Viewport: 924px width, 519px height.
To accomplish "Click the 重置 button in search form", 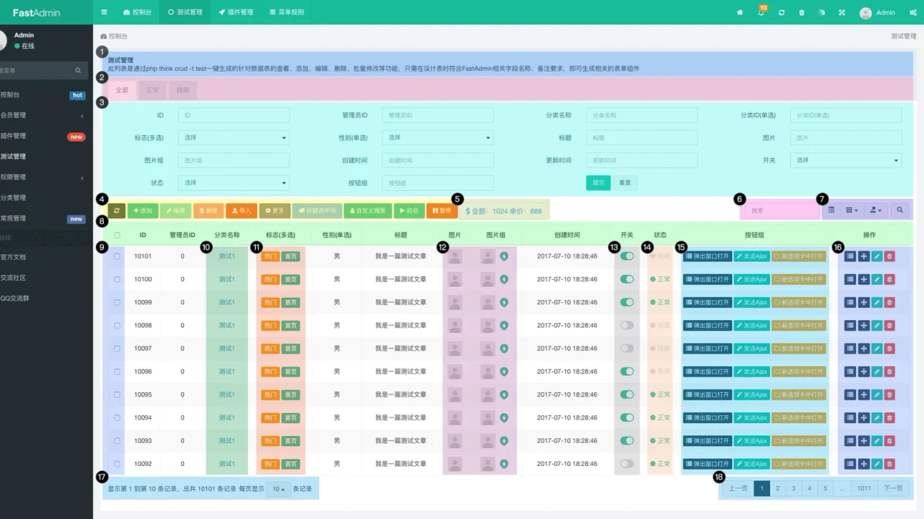I will point(625,183).
